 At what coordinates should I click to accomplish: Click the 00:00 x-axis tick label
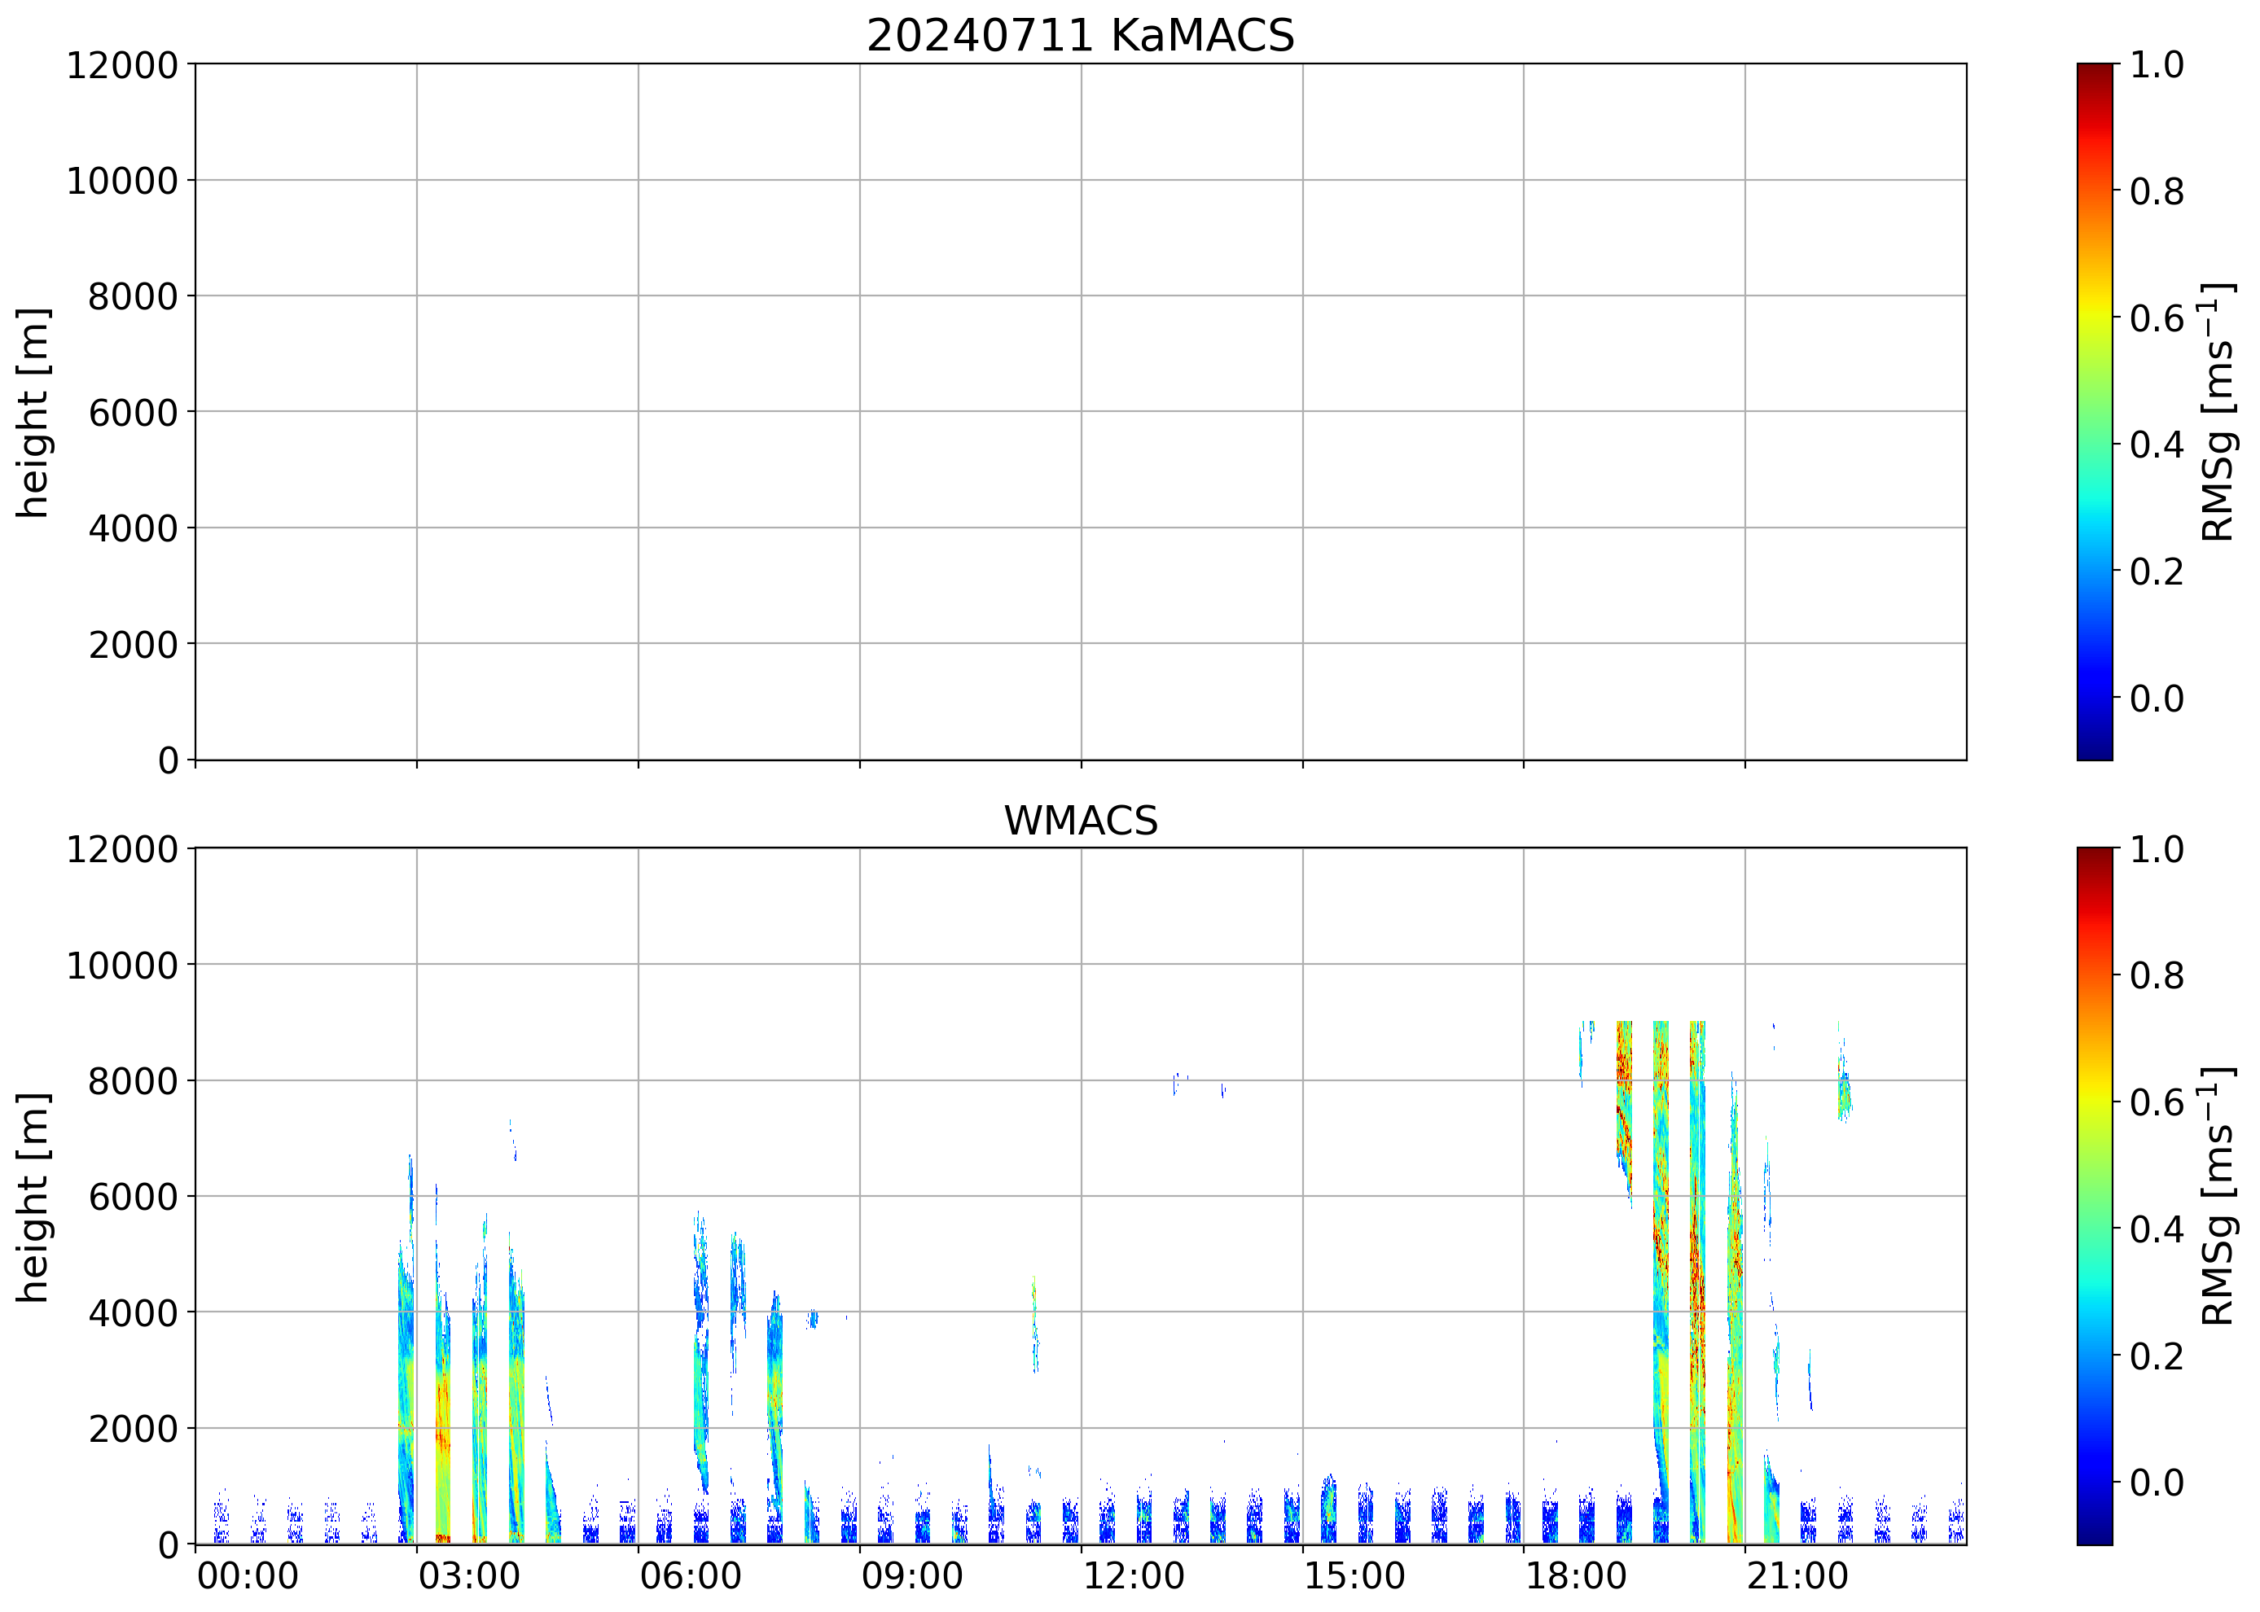click(x=248, y=1576)
